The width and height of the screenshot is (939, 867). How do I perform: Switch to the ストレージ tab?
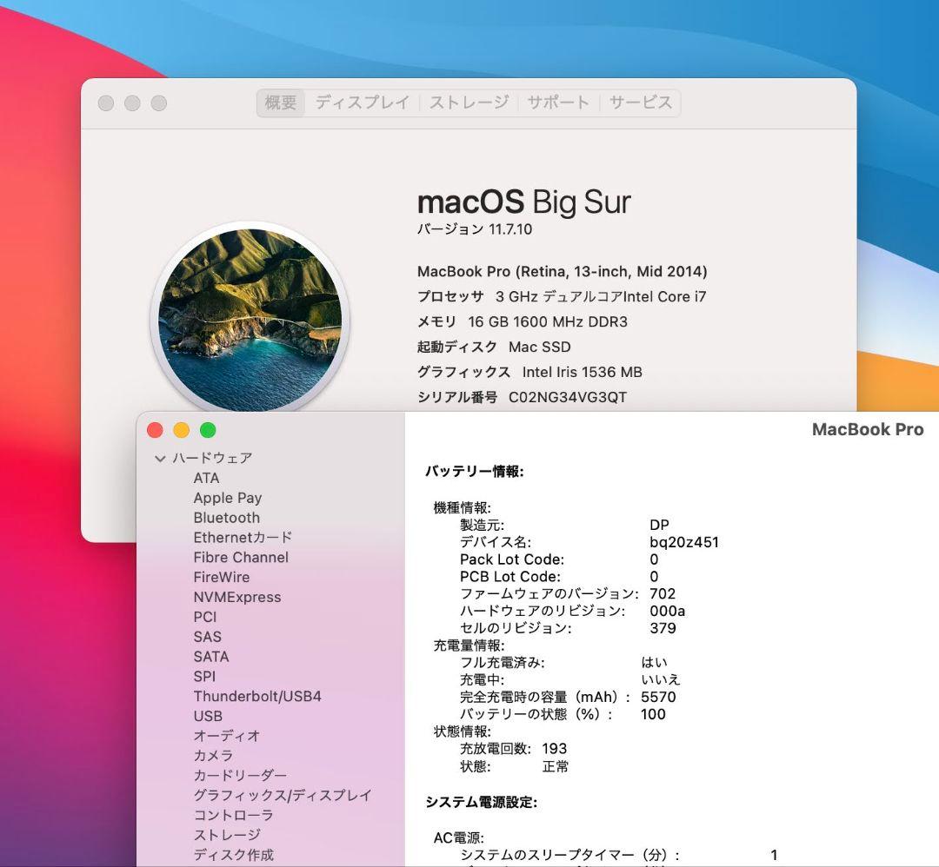[x=469, y=102]
